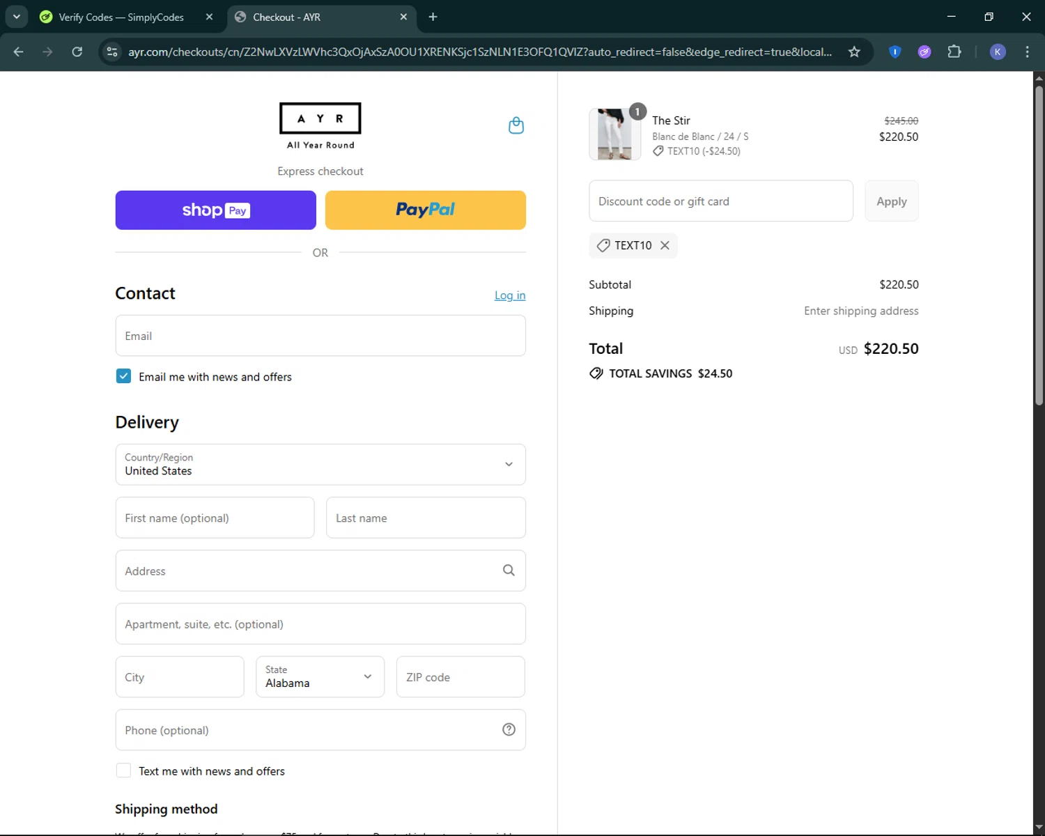Click the Enter shipping address text
1045x836 pixels.
pyautogui.click(x=861, y=311)
